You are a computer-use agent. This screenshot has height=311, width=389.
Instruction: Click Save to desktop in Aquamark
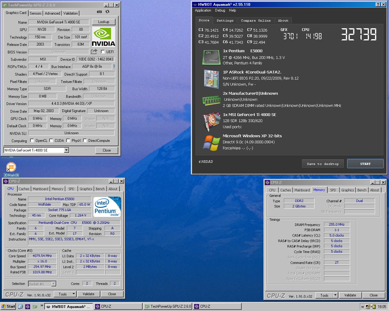tap(323, 164)
